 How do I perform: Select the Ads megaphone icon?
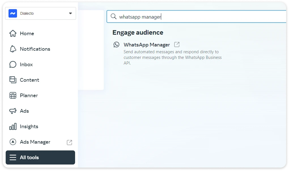point(13,111)
